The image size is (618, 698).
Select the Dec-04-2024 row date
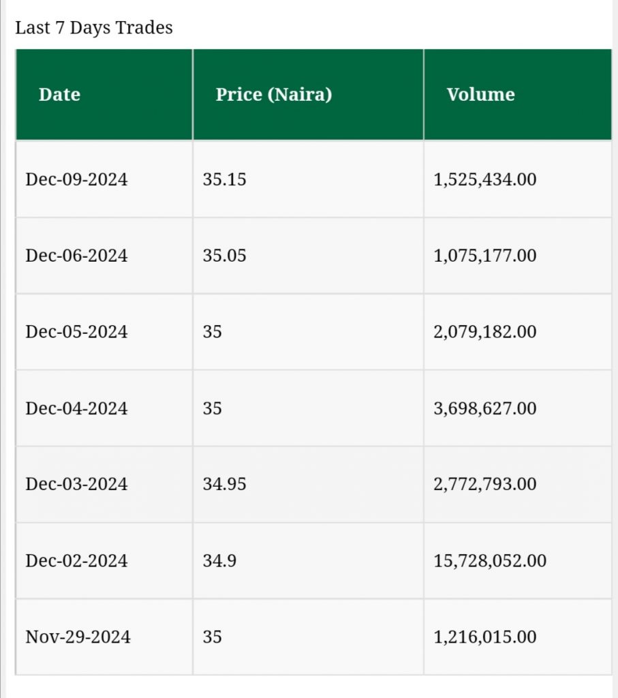[x=76, y=408]
